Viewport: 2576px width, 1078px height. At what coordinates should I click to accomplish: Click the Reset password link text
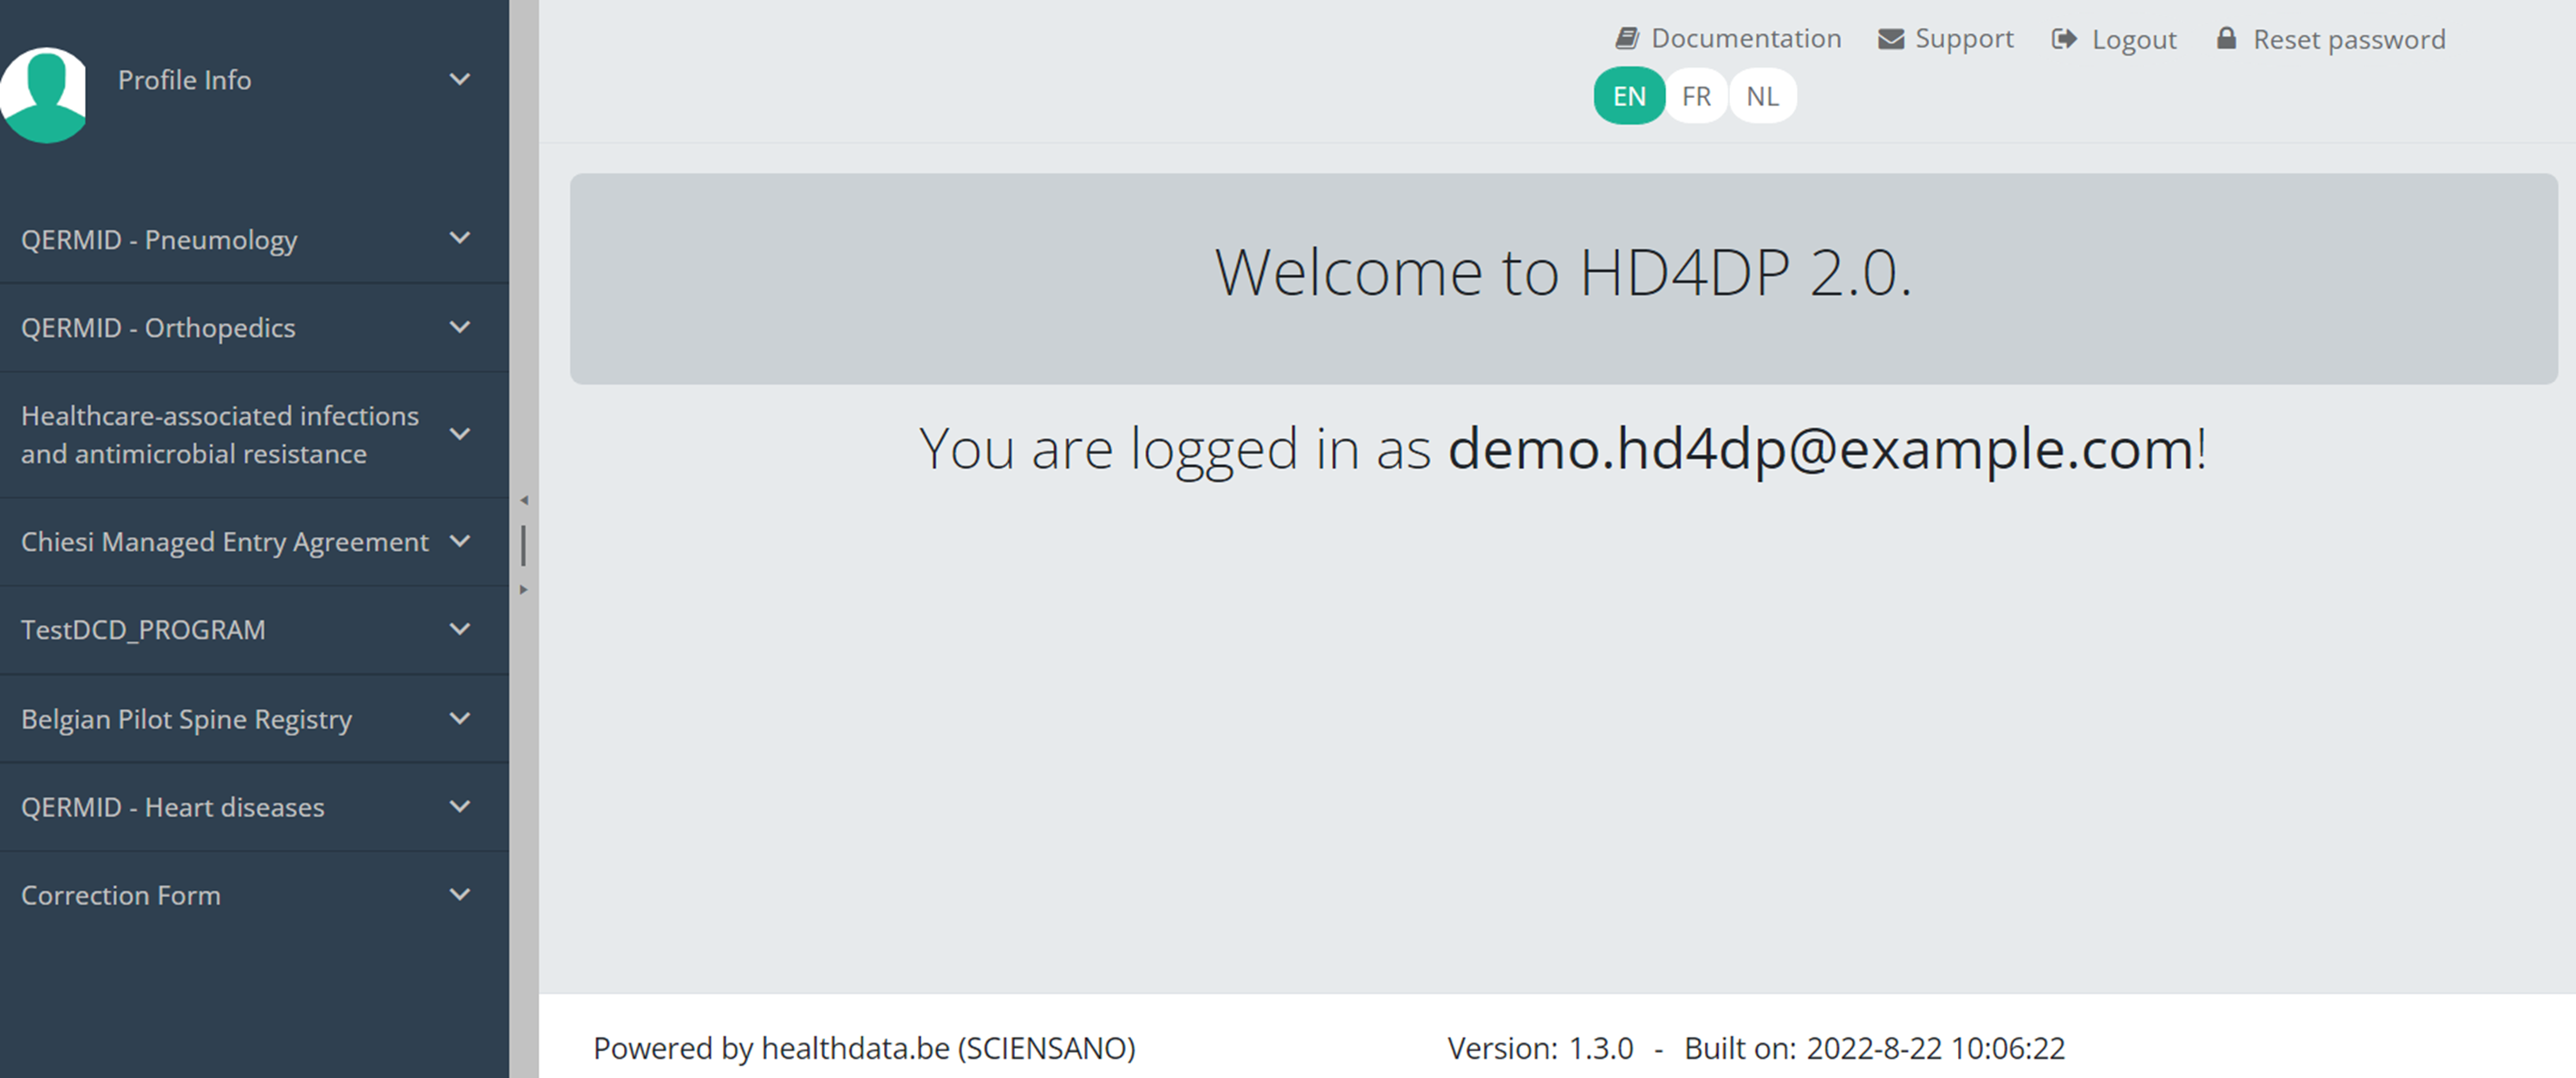coord(2348,39)
